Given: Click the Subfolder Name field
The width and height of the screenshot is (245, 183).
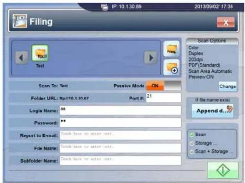Looking at the screenshot, I should point(120,161).
